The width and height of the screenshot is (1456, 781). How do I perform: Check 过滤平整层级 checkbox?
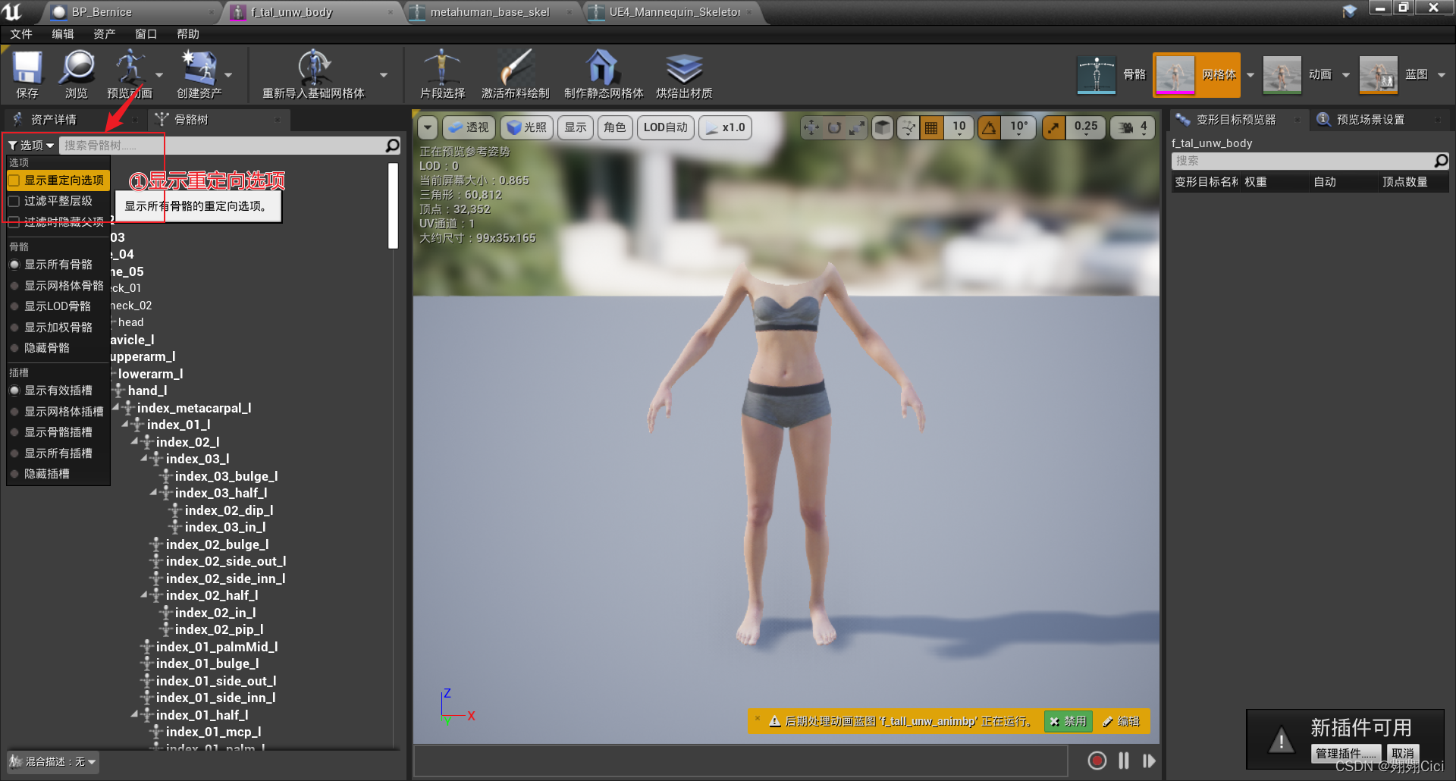coord(14,201)
